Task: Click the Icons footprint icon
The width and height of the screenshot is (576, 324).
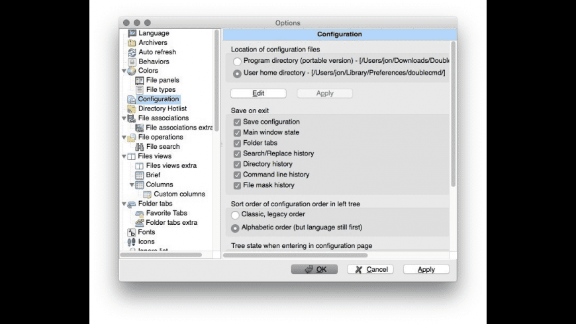Action: pyautogui.click(x=132, y=242)
